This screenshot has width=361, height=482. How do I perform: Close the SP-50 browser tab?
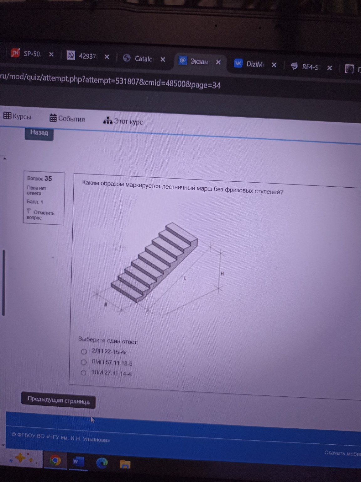(x=51, y=54)
